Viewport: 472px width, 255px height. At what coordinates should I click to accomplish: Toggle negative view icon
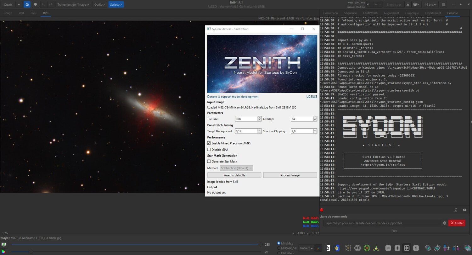(x=328, y=248)
